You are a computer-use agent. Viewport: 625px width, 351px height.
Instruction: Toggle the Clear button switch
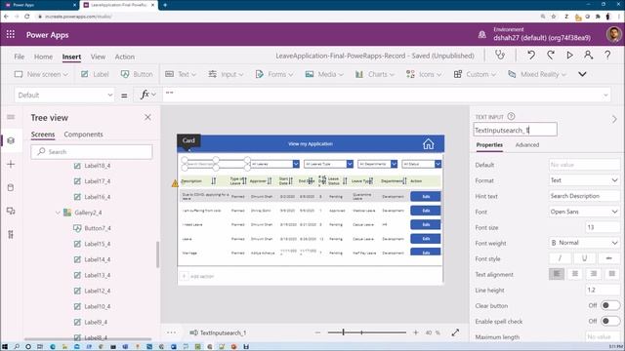[x=610, y=305]
